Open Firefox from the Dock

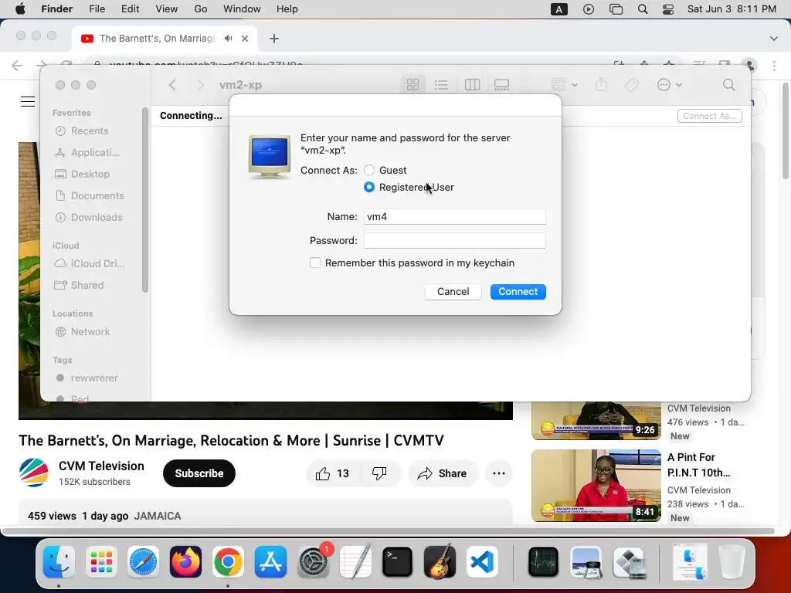pos(185,562)
